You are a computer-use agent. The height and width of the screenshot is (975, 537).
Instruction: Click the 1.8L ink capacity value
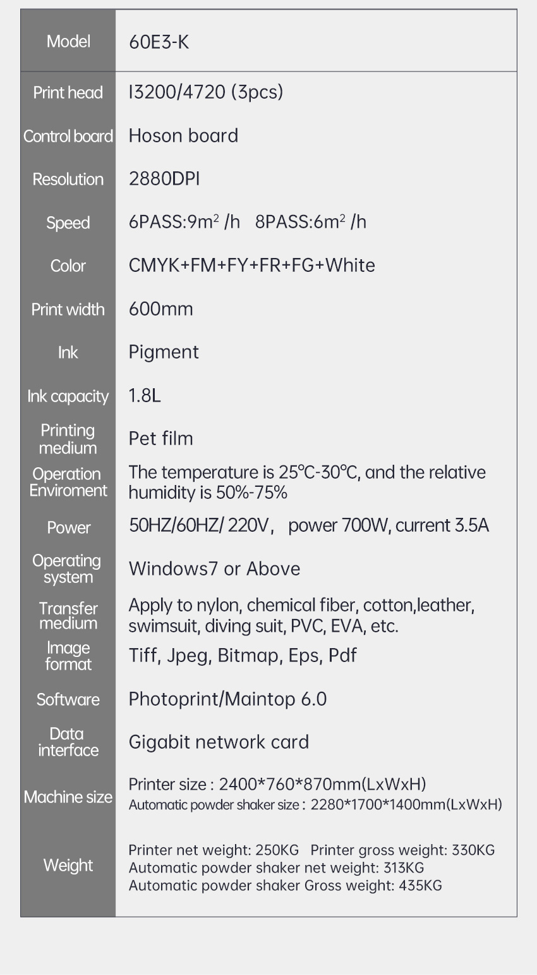click(x=145, y=396)
